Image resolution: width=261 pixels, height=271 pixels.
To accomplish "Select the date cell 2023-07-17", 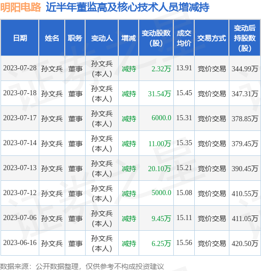I will click(x=20, y=118).
